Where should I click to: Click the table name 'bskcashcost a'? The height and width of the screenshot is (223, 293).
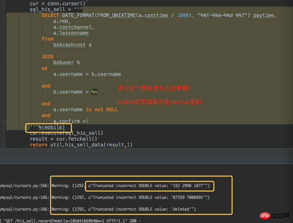(x=72, y=45)
